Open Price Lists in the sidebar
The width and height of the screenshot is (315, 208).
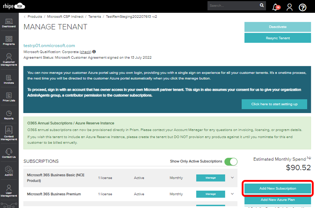point(9,97)
